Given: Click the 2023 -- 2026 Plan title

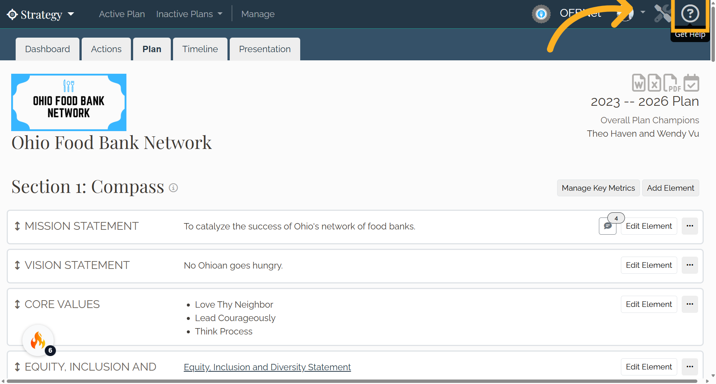Looking at the screenshot, I should click(x=645, y=101).
